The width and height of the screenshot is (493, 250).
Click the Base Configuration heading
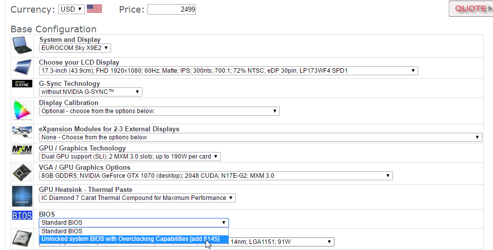54,29
